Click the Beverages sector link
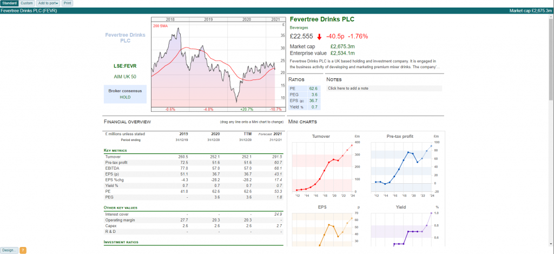This screenshot has height=254, width=554. click(x=298, y=27)
